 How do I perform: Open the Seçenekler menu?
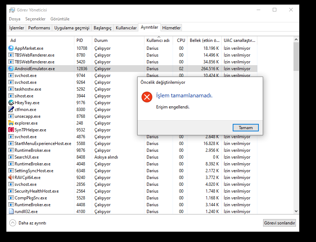coord(35,19)
